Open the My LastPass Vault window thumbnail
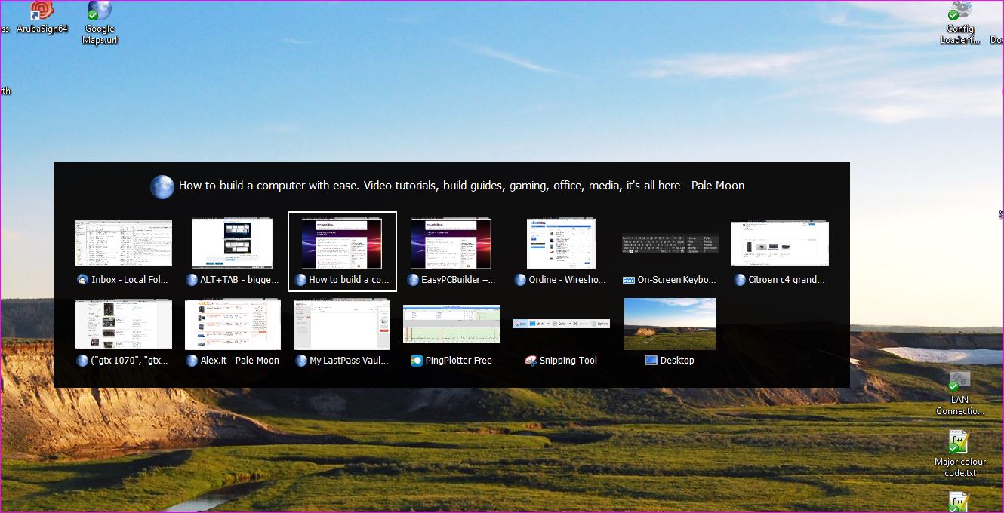The height and width of the screenshot is (513, 1004). pos(342,324)
